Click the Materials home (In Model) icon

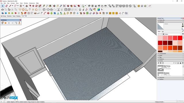tap(163, 34)
